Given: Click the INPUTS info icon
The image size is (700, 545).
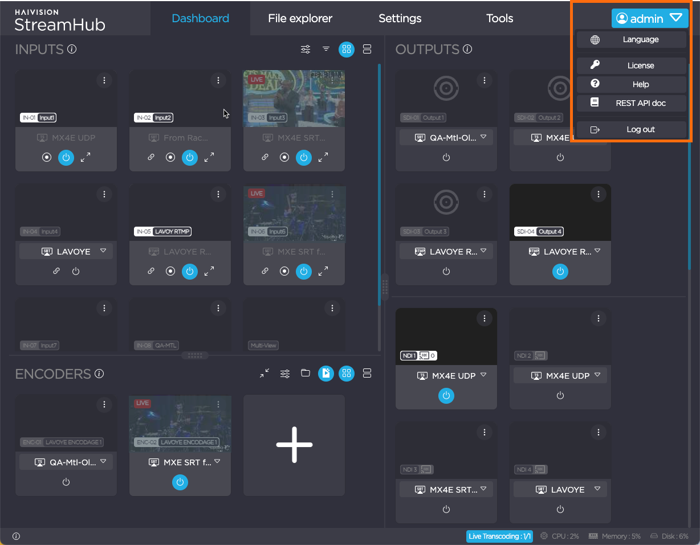Looking at the screenshot, I should pyautogui.click(x=72, y=50).
